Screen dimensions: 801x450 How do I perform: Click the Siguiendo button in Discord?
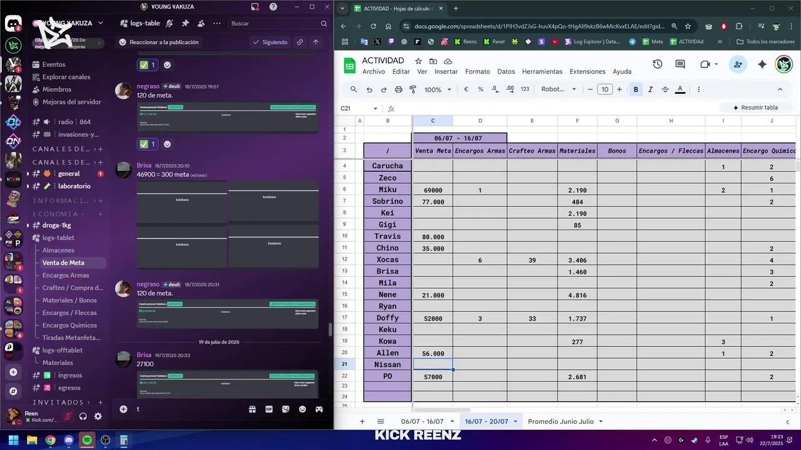point(270,42)
